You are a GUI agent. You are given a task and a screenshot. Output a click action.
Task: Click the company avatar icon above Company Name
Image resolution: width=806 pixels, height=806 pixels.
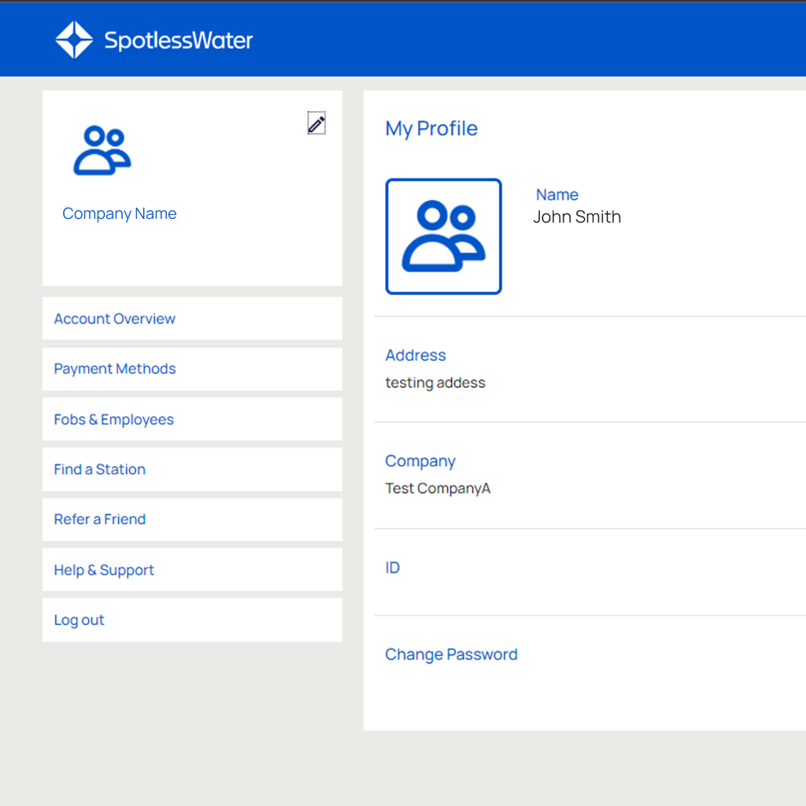click(x=102, y=150)
